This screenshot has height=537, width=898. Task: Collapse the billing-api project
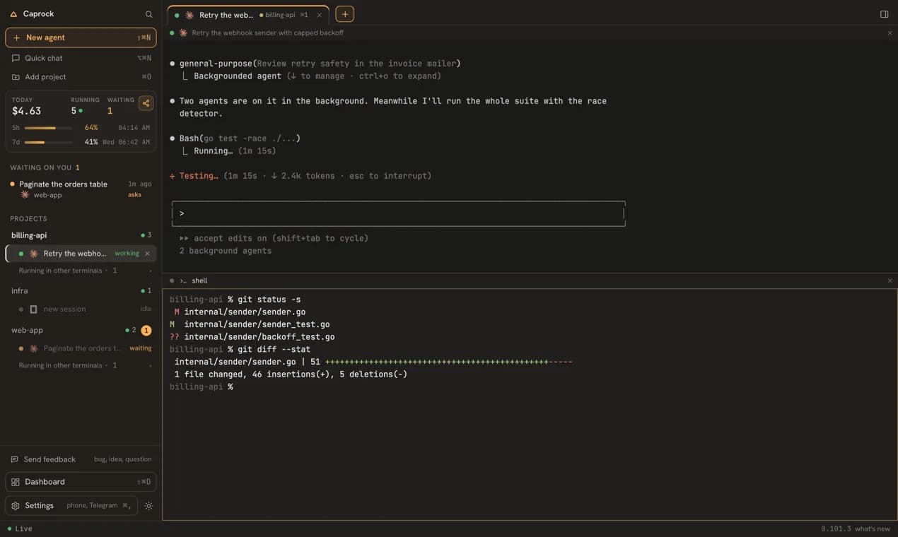29,235
